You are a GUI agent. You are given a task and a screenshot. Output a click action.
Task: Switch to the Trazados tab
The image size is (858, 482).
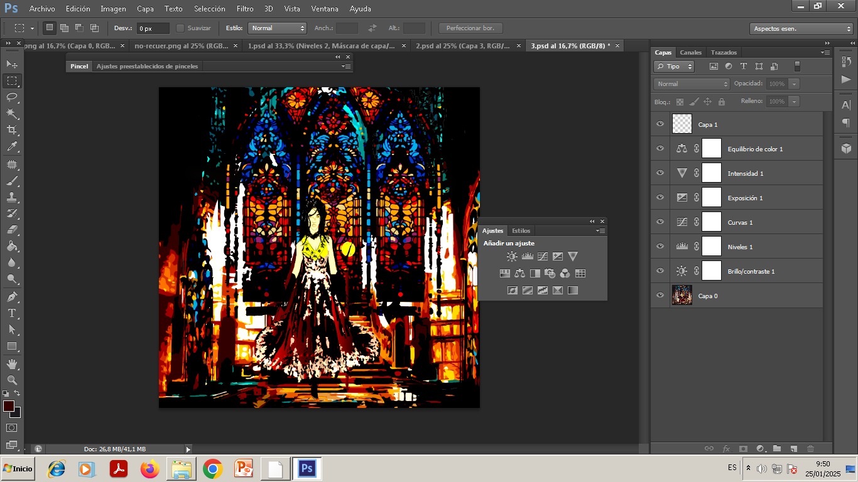(724, 53)
